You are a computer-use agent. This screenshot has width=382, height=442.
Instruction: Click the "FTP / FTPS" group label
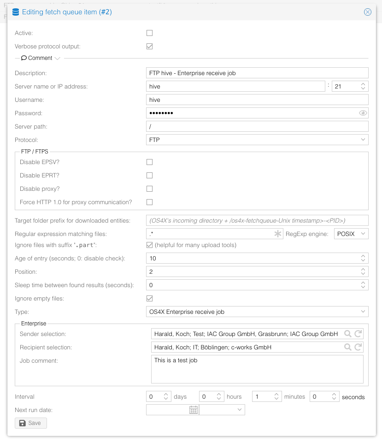point(35,151)
